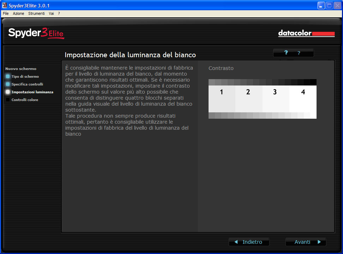This screenshot has height=254, width=343.
Task: Select the Impostazioni luminanza step
Action: (32, 92)
